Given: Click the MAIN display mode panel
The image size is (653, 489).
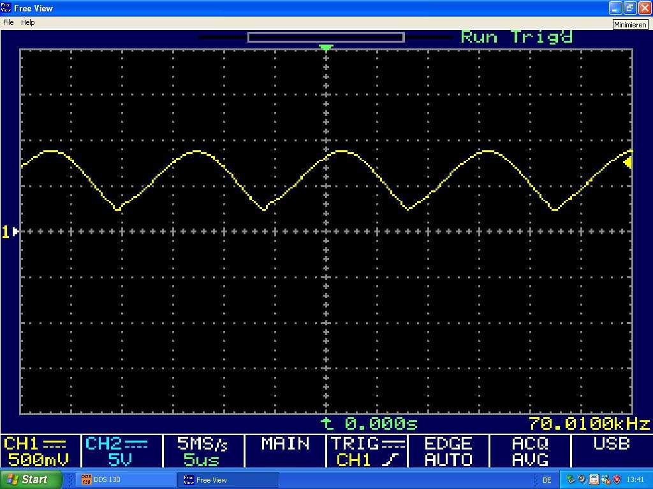Looking at the screenshot, I should (285, 451).
